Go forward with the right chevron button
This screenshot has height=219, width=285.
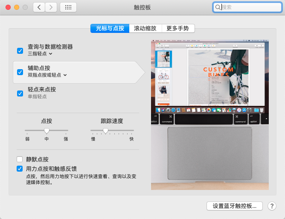(x=51, y=7)
